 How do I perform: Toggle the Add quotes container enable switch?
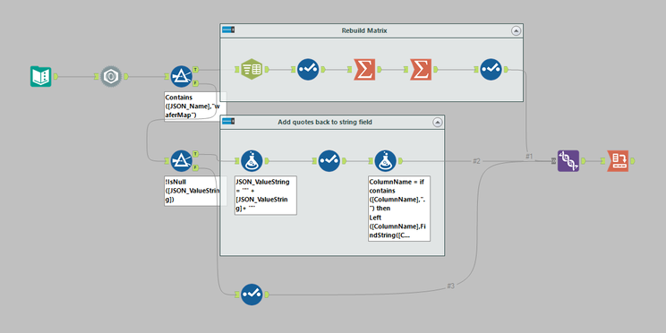228,122
